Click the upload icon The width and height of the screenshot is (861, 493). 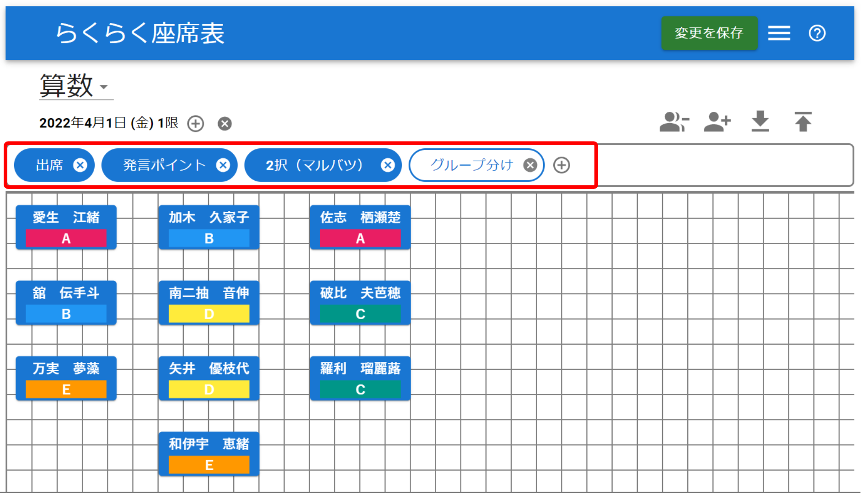[x=803, y=121]
